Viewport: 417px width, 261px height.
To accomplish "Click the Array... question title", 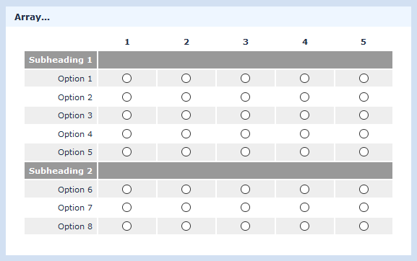I will tap(32, 17).
